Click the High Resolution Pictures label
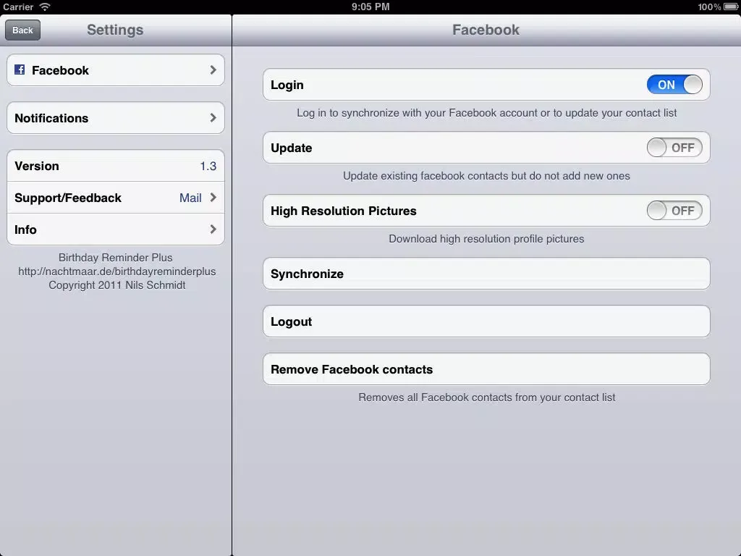The height and width of the screenshot is (556, 741). point(344,211)
